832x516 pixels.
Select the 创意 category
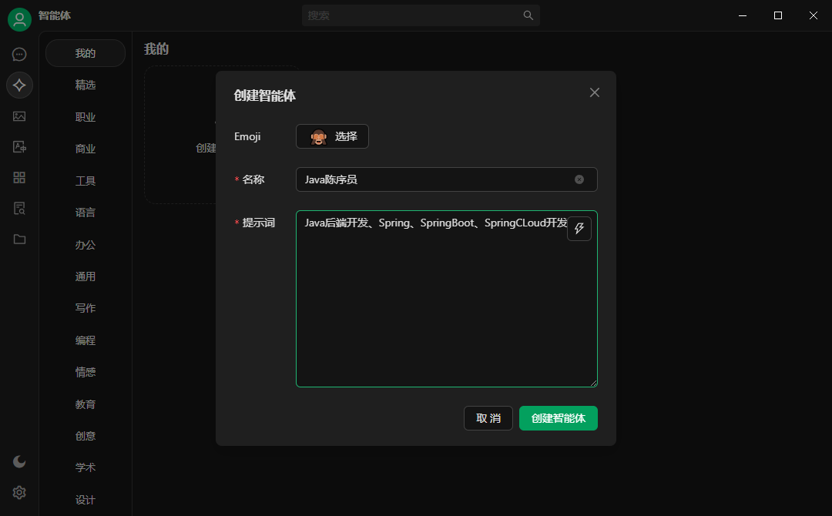coord(86,436)
